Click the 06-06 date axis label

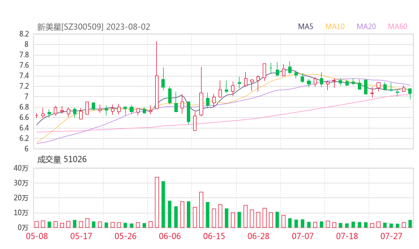coord(170,236)
